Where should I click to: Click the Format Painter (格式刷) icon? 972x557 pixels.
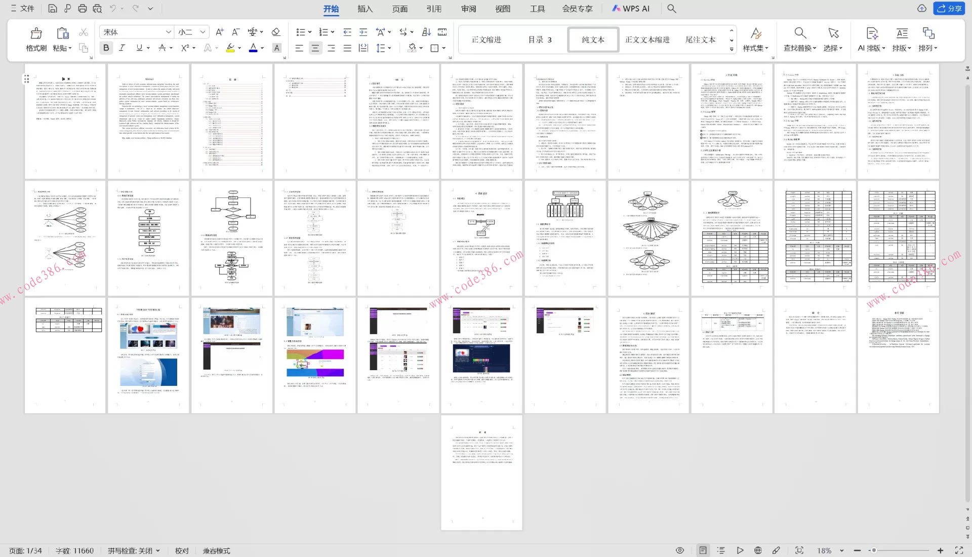tap(36, 33)
